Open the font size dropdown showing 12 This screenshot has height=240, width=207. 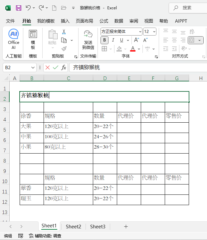click(154, 32)
